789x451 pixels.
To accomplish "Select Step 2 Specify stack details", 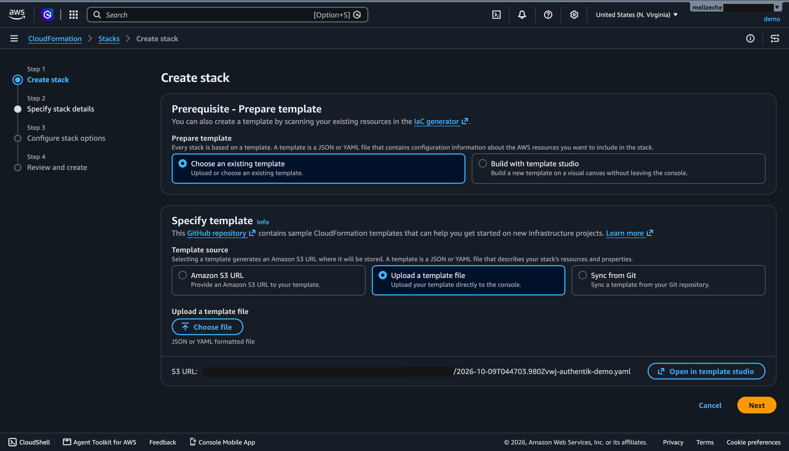I will [x=60, y=109].
